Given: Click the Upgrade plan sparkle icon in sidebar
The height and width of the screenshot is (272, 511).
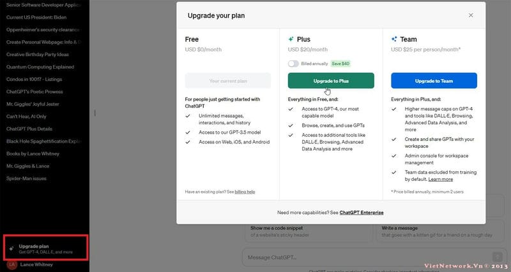Looking at the screenshot, I should [11, 248].
